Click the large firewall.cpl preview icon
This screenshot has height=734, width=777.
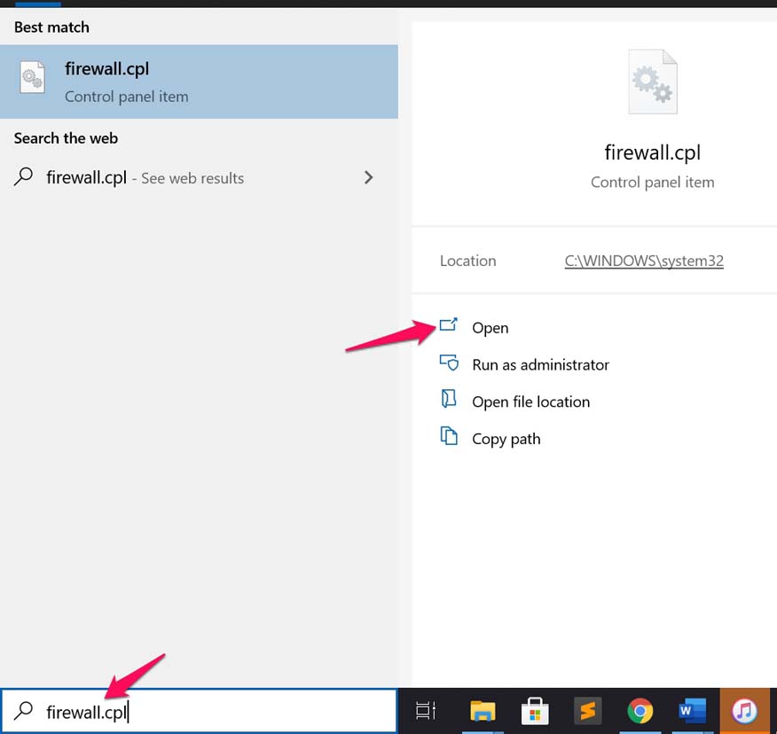click(653, 82)
